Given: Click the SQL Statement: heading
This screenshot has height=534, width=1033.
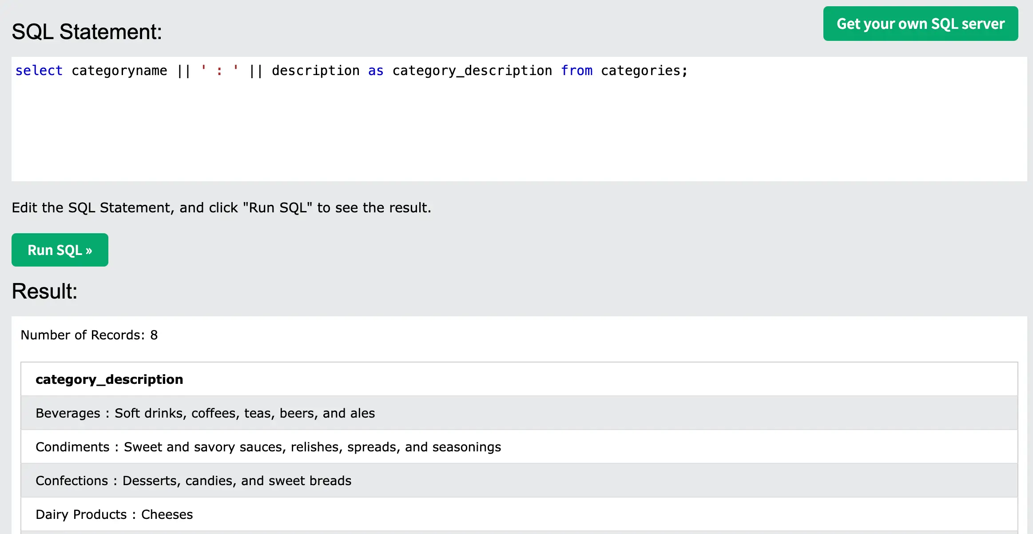Looking at the screenshot, I should [87, 32].
